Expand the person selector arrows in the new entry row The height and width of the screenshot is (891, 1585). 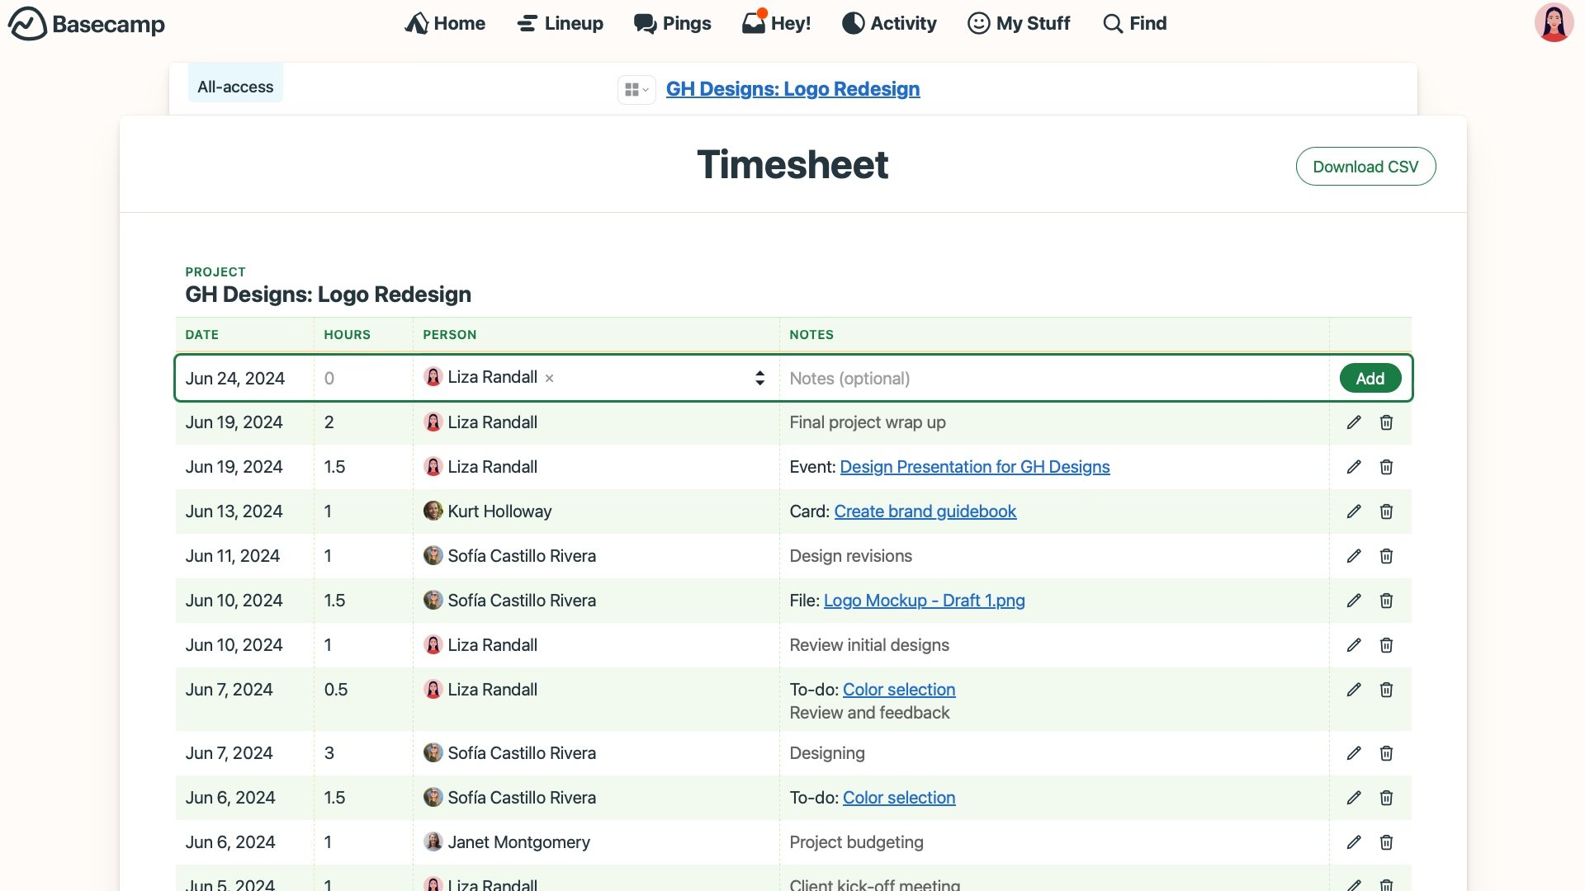[x=759, y=378]
